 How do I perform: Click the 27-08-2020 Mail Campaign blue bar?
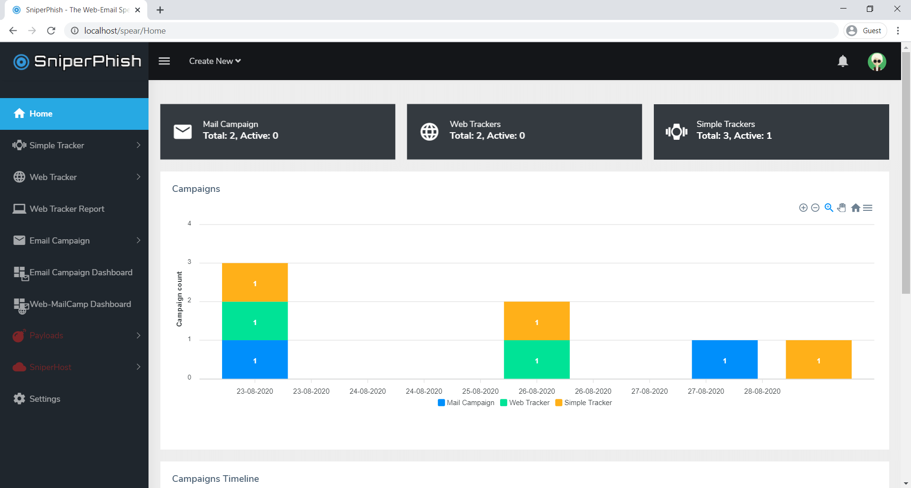point(725,359)
